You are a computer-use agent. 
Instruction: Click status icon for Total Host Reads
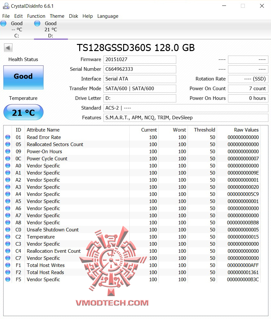click(x=8, y=272)
